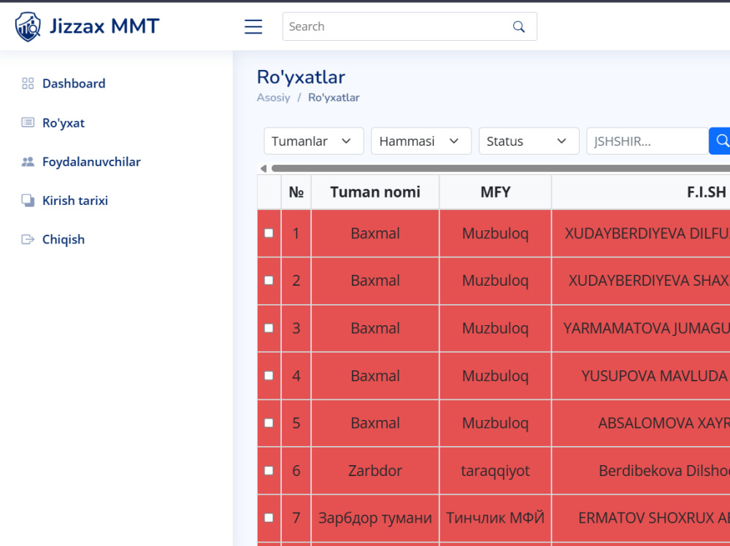Click the magnifier icon in Search box
730x546 pixels.
click(x=518, y=26)
